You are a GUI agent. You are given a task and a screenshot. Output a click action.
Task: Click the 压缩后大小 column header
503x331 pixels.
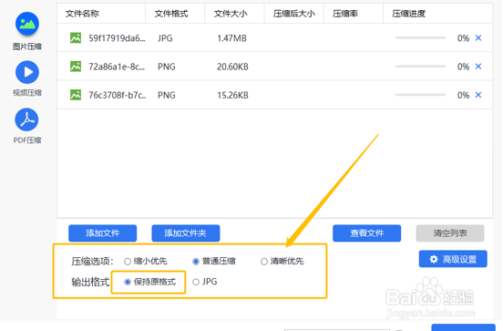tap(294, 14)
